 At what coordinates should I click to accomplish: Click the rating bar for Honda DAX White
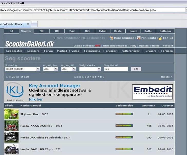[124, 138]
